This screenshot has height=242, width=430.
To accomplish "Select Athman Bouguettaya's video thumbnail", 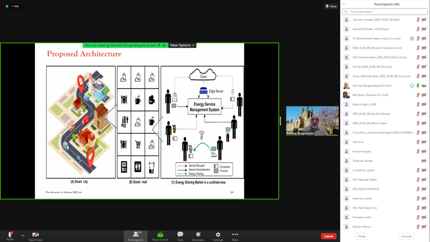I will (312, 120).
